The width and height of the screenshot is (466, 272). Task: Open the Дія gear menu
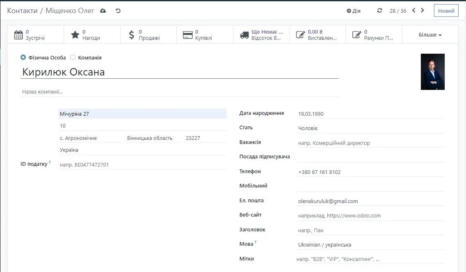[x=353, y=11]
